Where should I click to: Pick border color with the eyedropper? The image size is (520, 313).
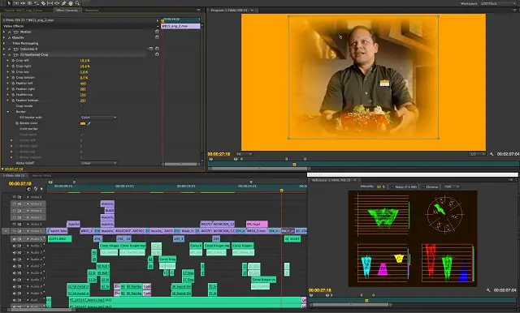[x=89, y=123]
